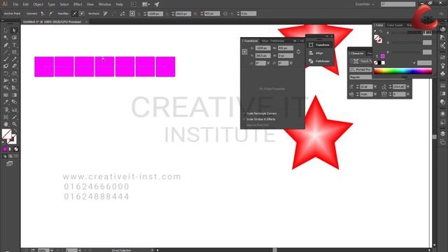Click the X field in the Transform panel
The width and height of the screenshot is (448, 252).
tap(263, 48)
